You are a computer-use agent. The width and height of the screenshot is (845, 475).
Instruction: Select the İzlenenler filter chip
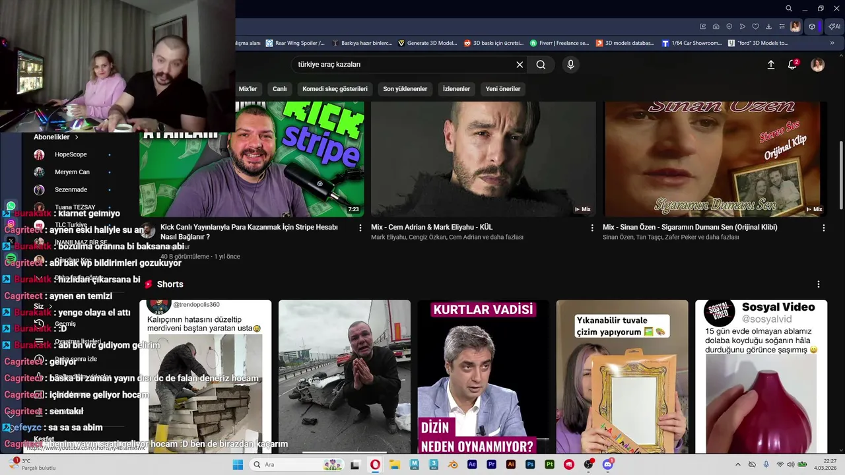456,89
